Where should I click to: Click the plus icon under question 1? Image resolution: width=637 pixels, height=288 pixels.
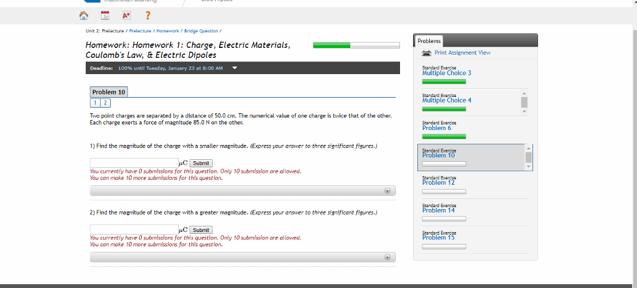(x=388, y=190)
